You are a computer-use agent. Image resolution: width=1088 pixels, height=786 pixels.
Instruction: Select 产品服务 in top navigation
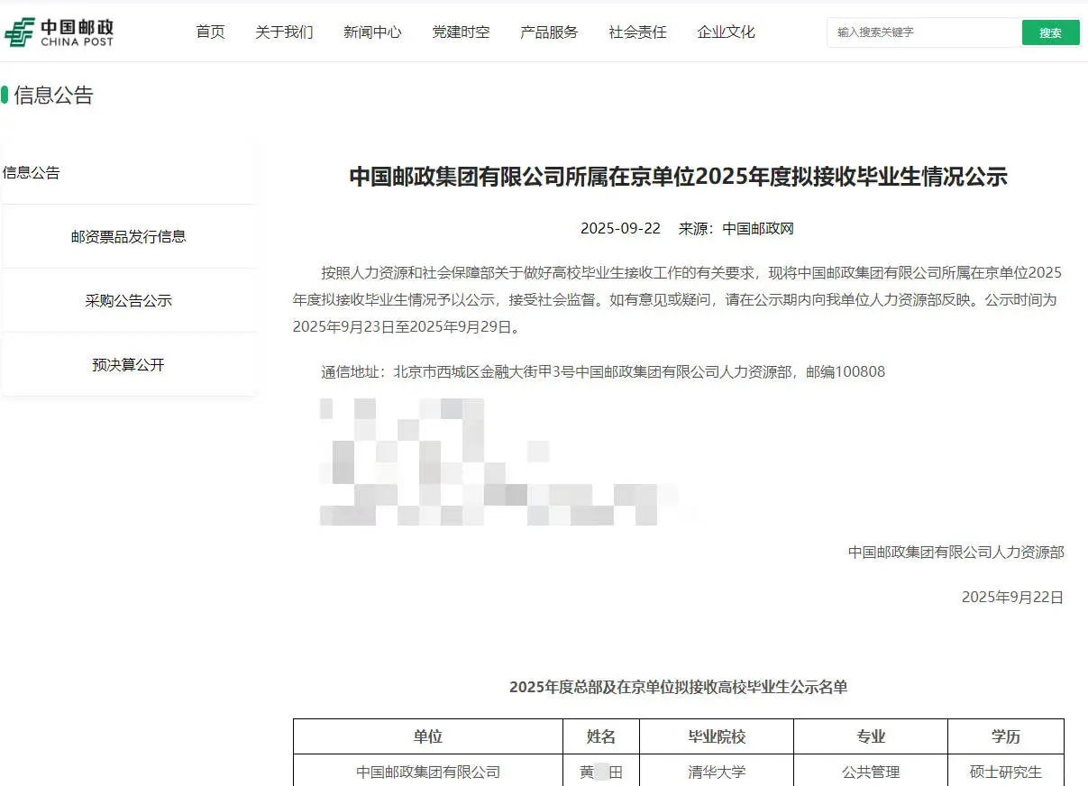pos(549,32)
